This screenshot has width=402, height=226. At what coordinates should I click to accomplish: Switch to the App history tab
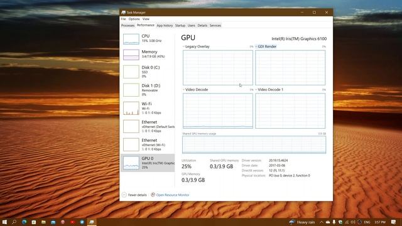165,26
